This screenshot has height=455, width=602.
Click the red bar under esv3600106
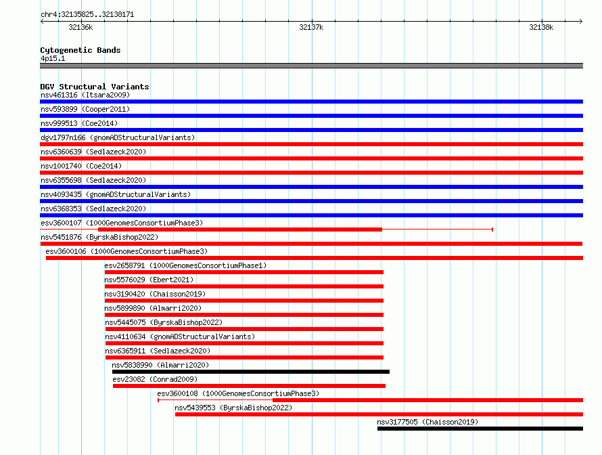[x=315, y=258]
